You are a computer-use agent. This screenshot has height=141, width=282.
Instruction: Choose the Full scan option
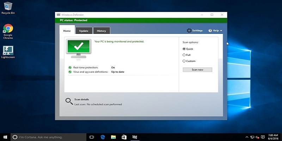click(x=184, y=55)
